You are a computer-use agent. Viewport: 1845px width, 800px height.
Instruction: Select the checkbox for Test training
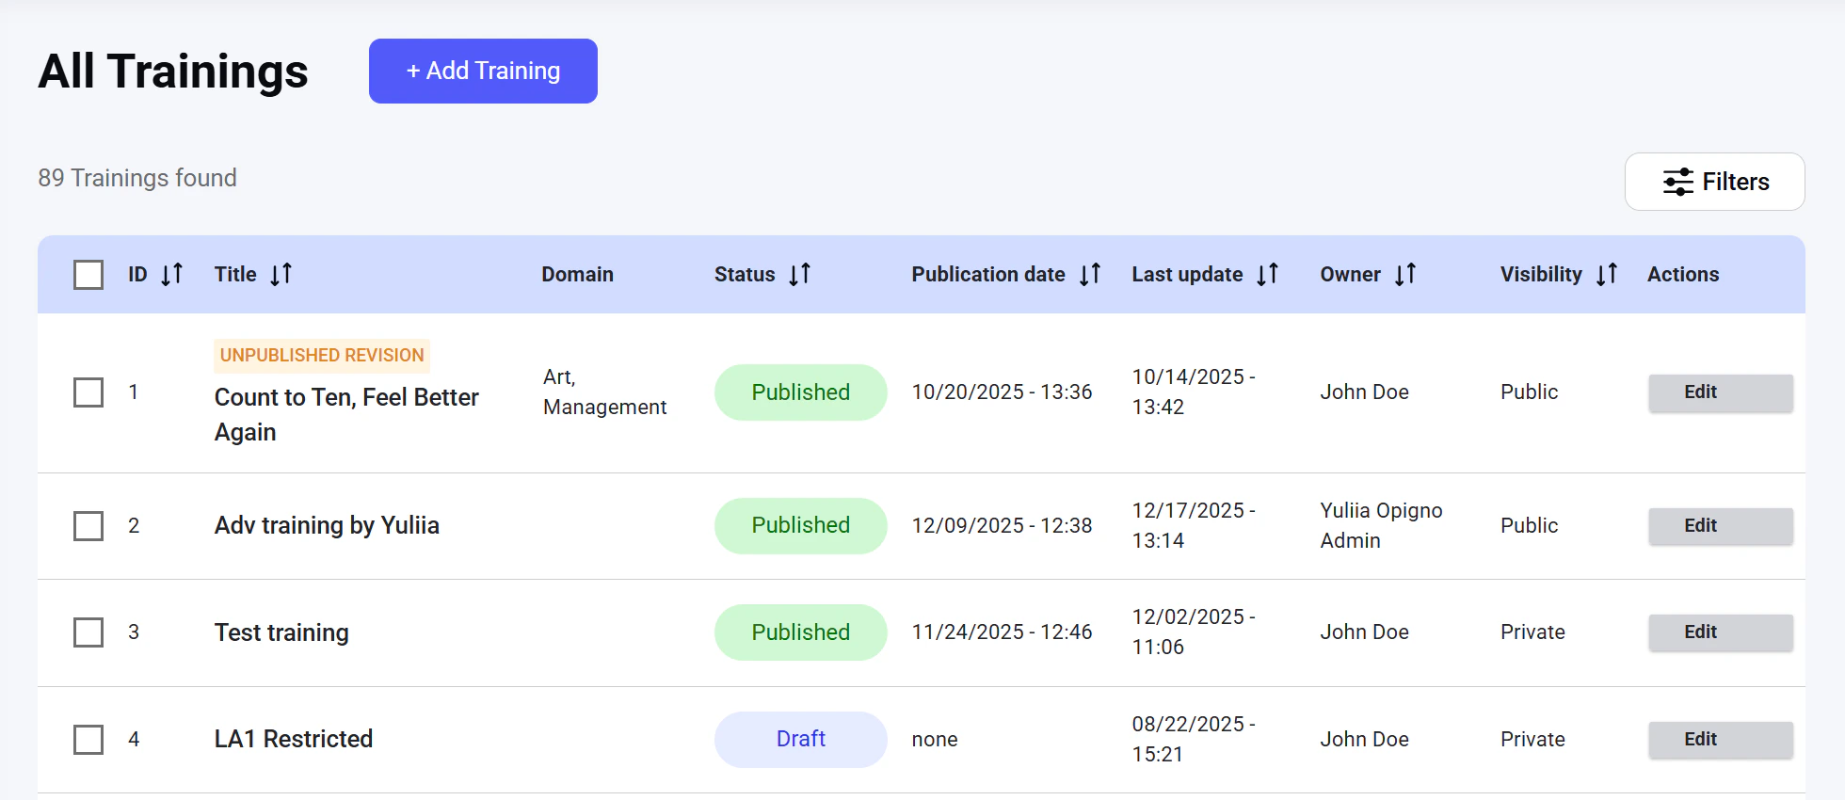coord(88,632)
